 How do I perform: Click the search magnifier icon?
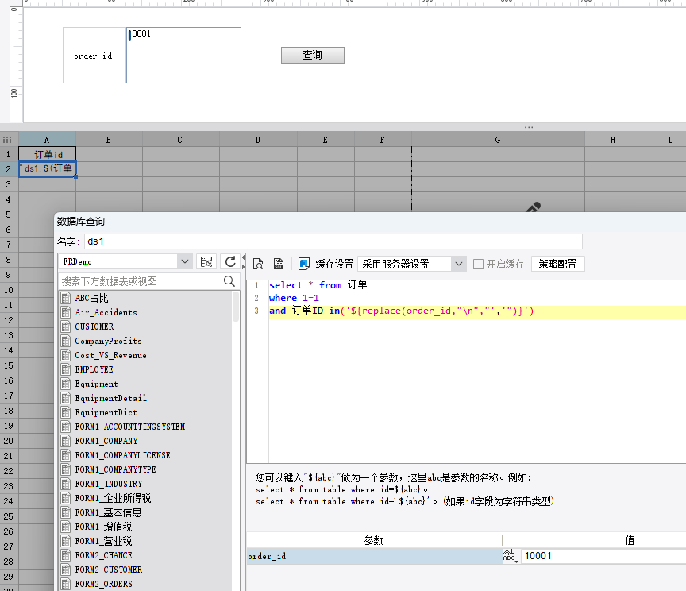(x=229, y=281)
